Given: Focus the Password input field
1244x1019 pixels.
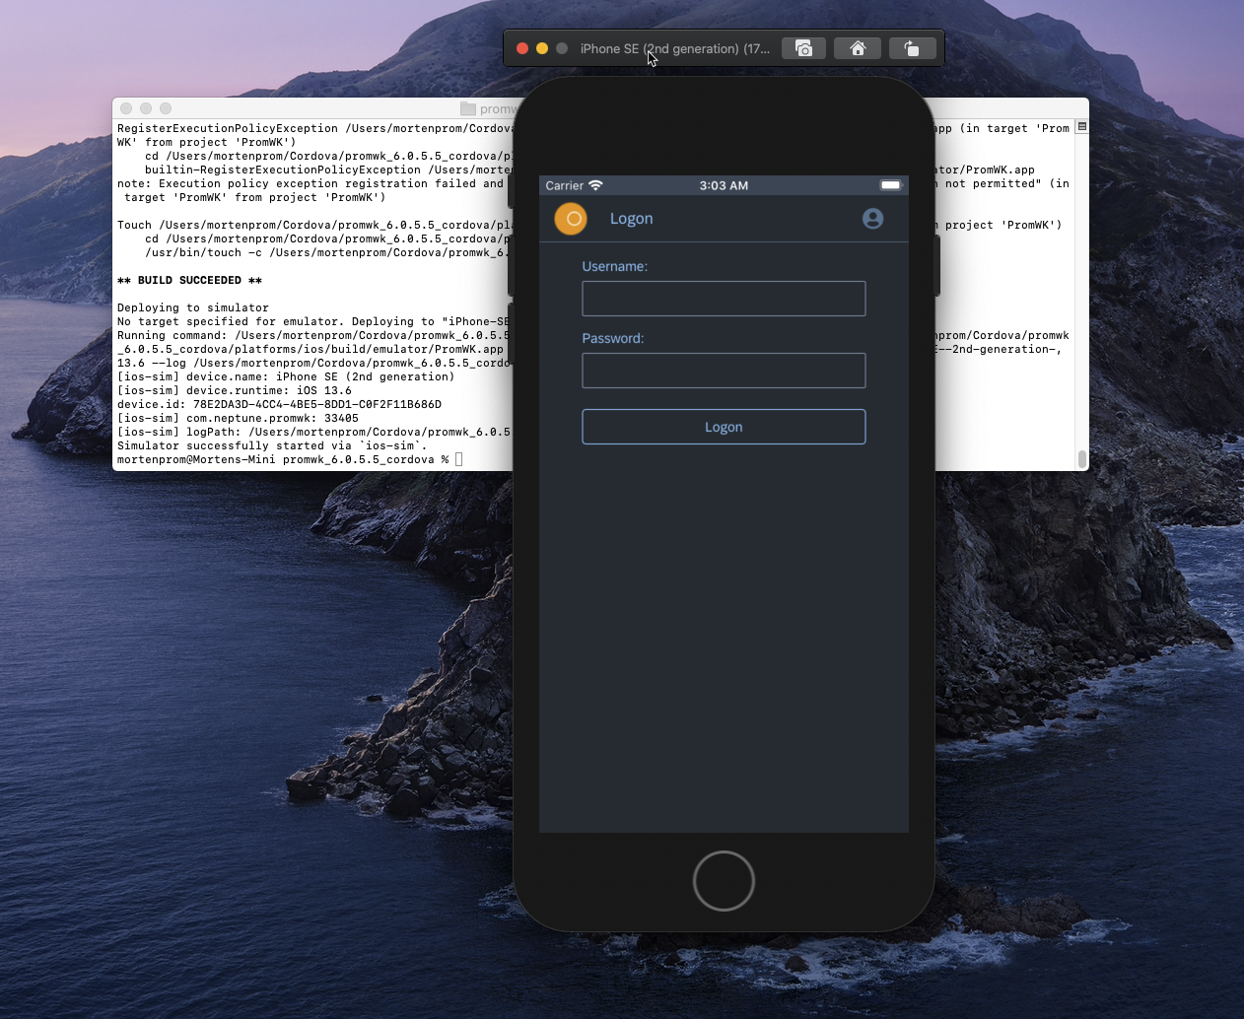Looking at the screenshot, I should point(724,371).
